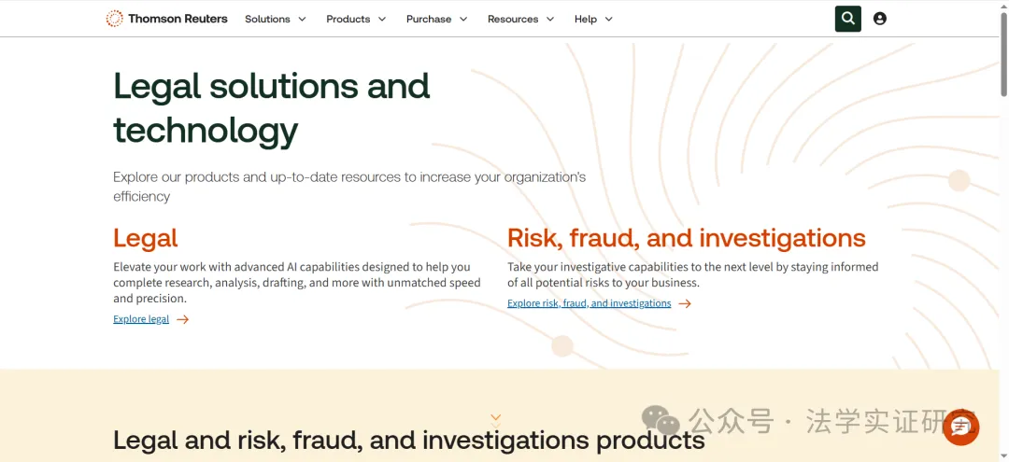Expand the Products dropdown chevron

382,20
